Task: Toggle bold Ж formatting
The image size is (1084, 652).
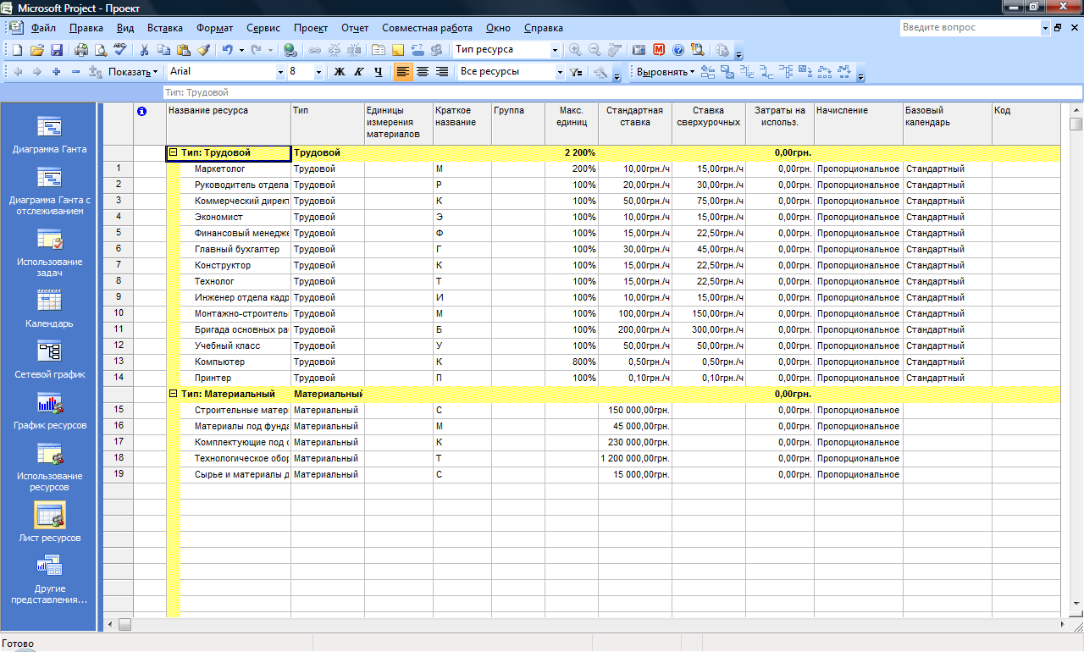Action: (x=340, y=72)
